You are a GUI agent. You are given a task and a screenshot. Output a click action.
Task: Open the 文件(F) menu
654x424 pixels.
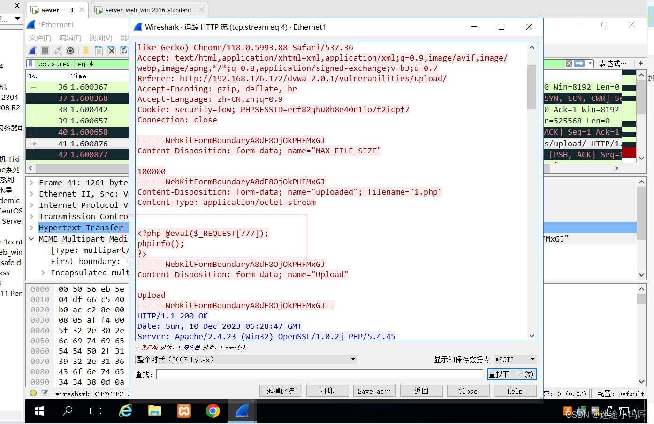point(40,38)
